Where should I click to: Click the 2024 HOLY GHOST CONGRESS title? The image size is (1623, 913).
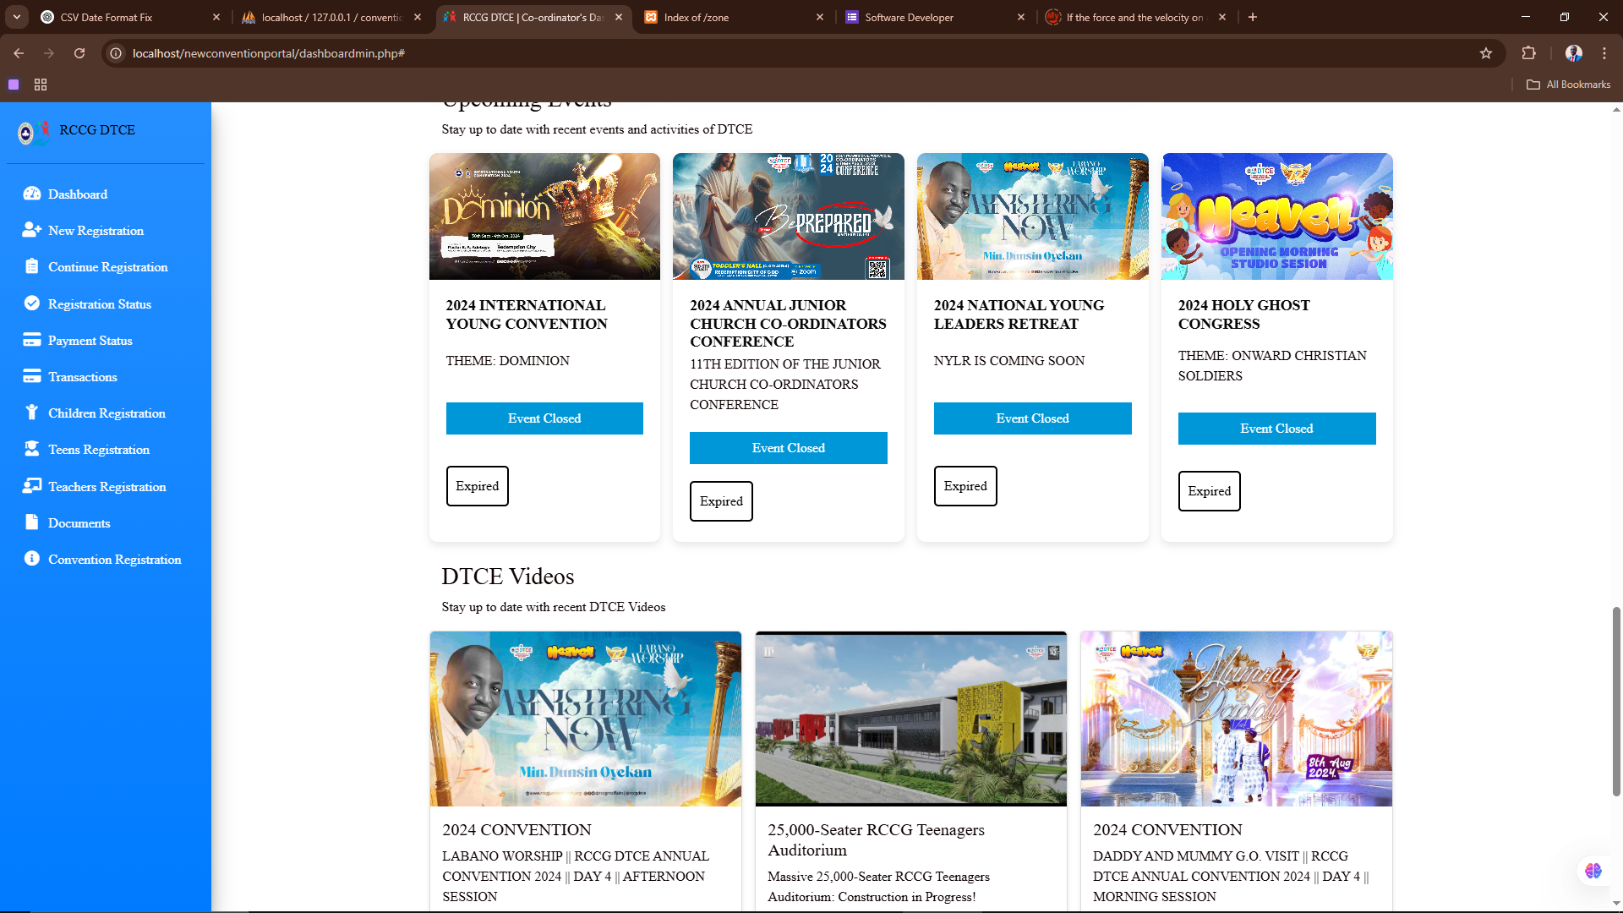coord(1243,314)
